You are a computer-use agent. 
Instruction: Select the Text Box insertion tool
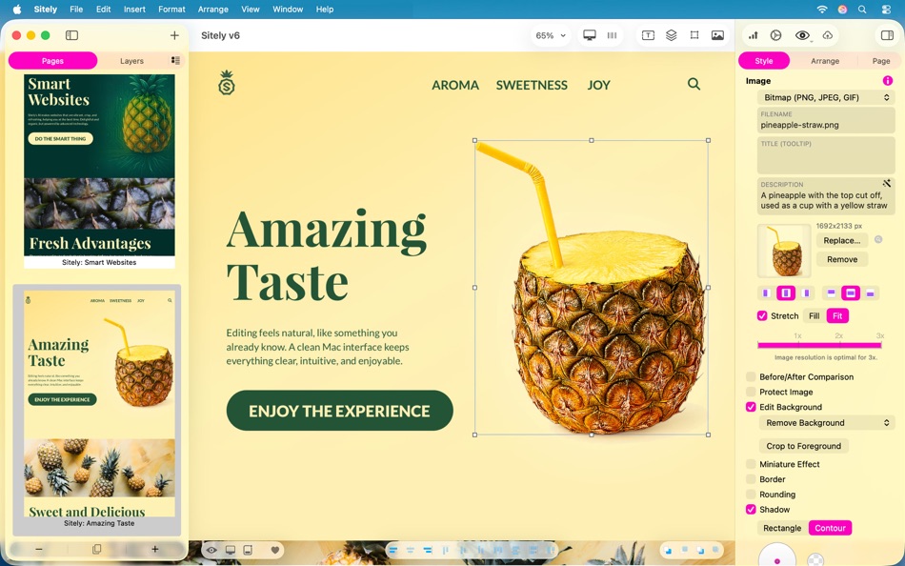pos(647,34)
